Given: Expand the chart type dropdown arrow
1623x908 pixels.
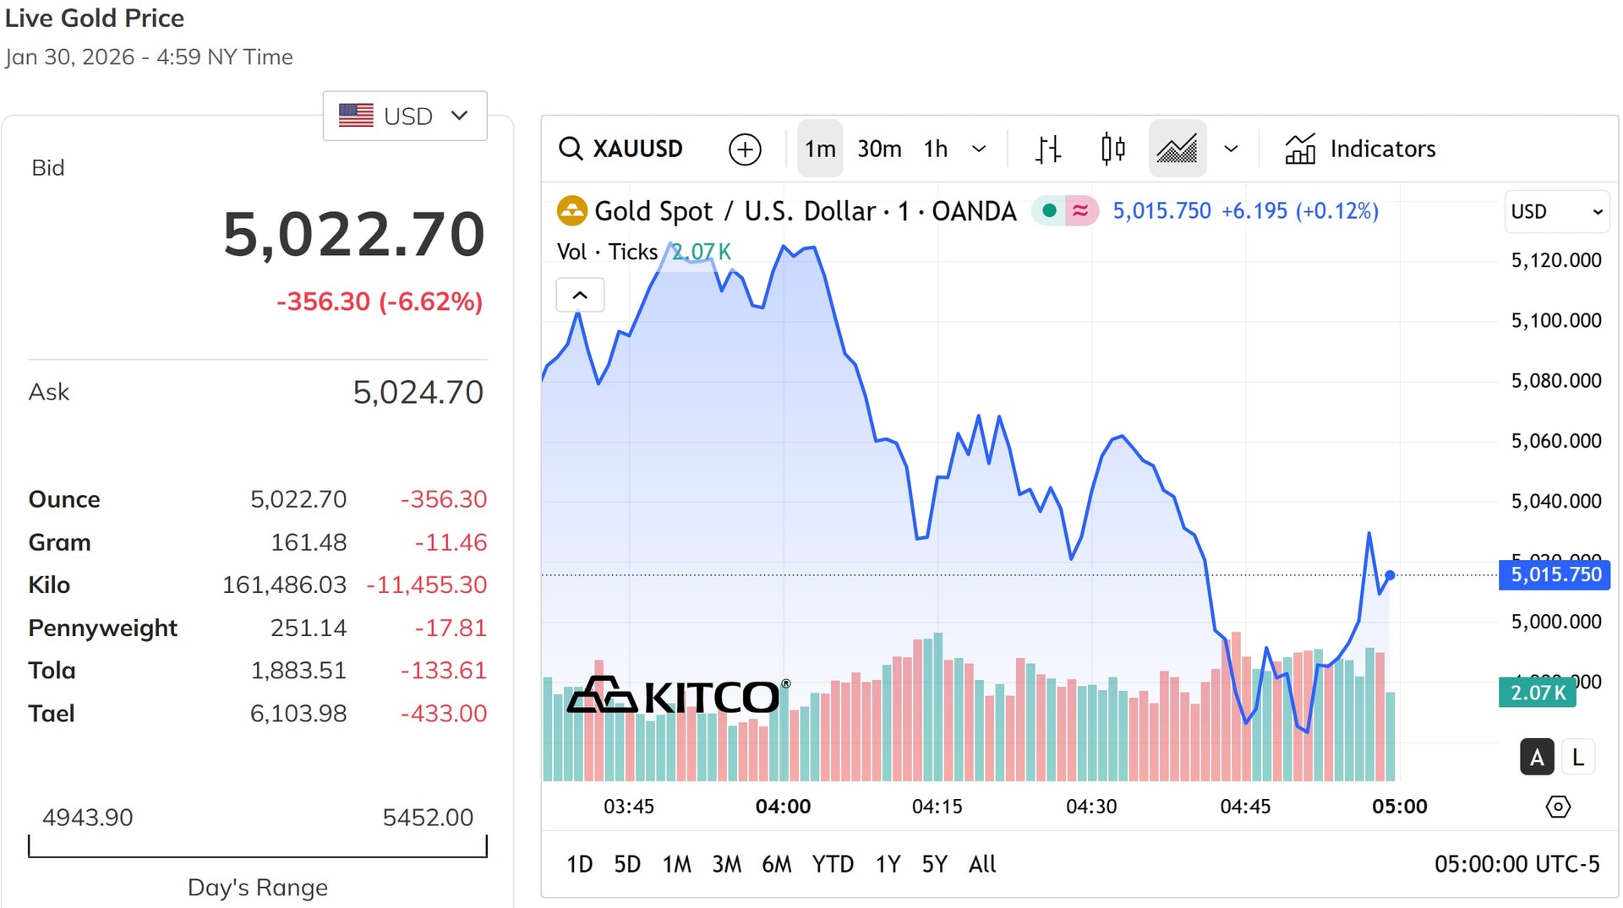Looking at the screenshot, I should click(1231, 149).
